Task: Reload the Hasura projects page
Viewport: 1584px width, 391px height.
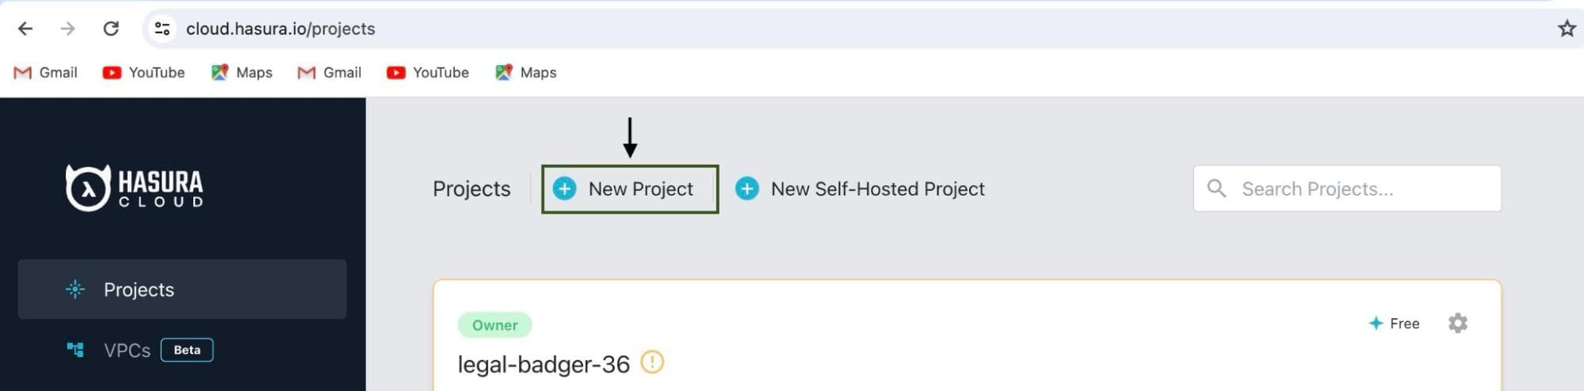Action: coord(111,28)
